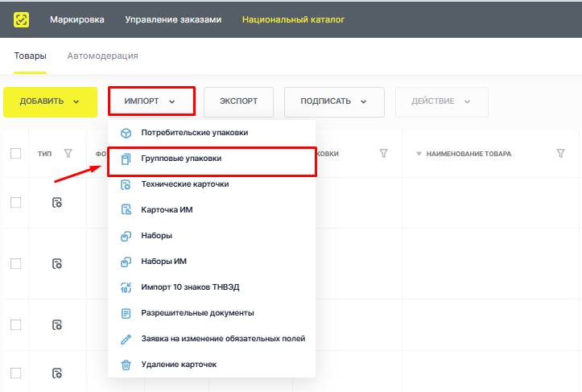This screenshot has width=582, height=392.
Task: Expand the ПОДПИСАТЬ dropdown button
Action: [x=334, y=101]
